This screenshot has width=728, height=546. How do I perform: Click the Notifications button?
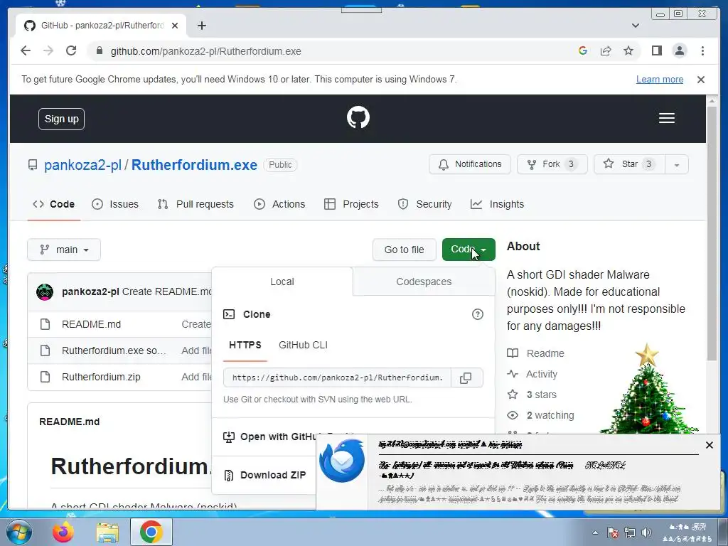(x=470, y=164)
